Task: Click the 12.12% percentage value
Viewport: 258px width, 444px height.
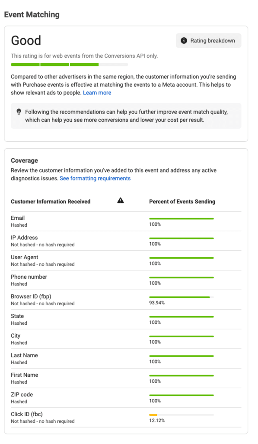Action: point(157,421)
